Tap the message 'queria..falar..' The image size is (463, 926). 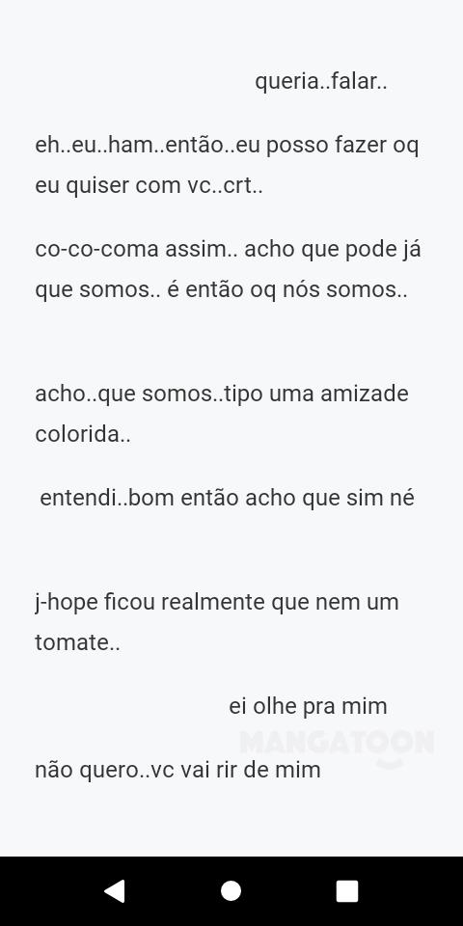pyautogui.click(x=320, y=82)
